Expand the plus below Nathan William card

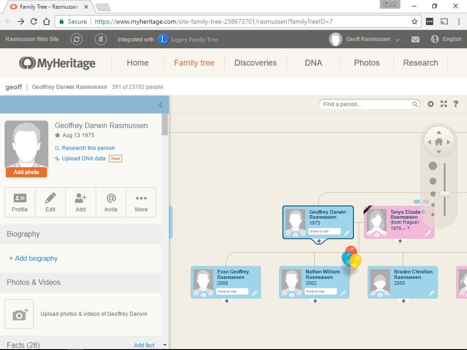(315, 301)
